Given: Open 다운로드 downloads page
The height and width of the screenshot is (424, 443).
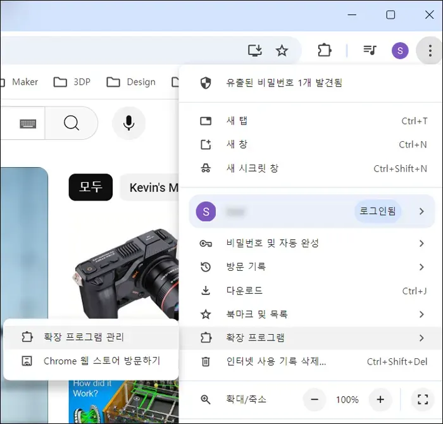Looking at the screenshot, I should coord(311,290).
